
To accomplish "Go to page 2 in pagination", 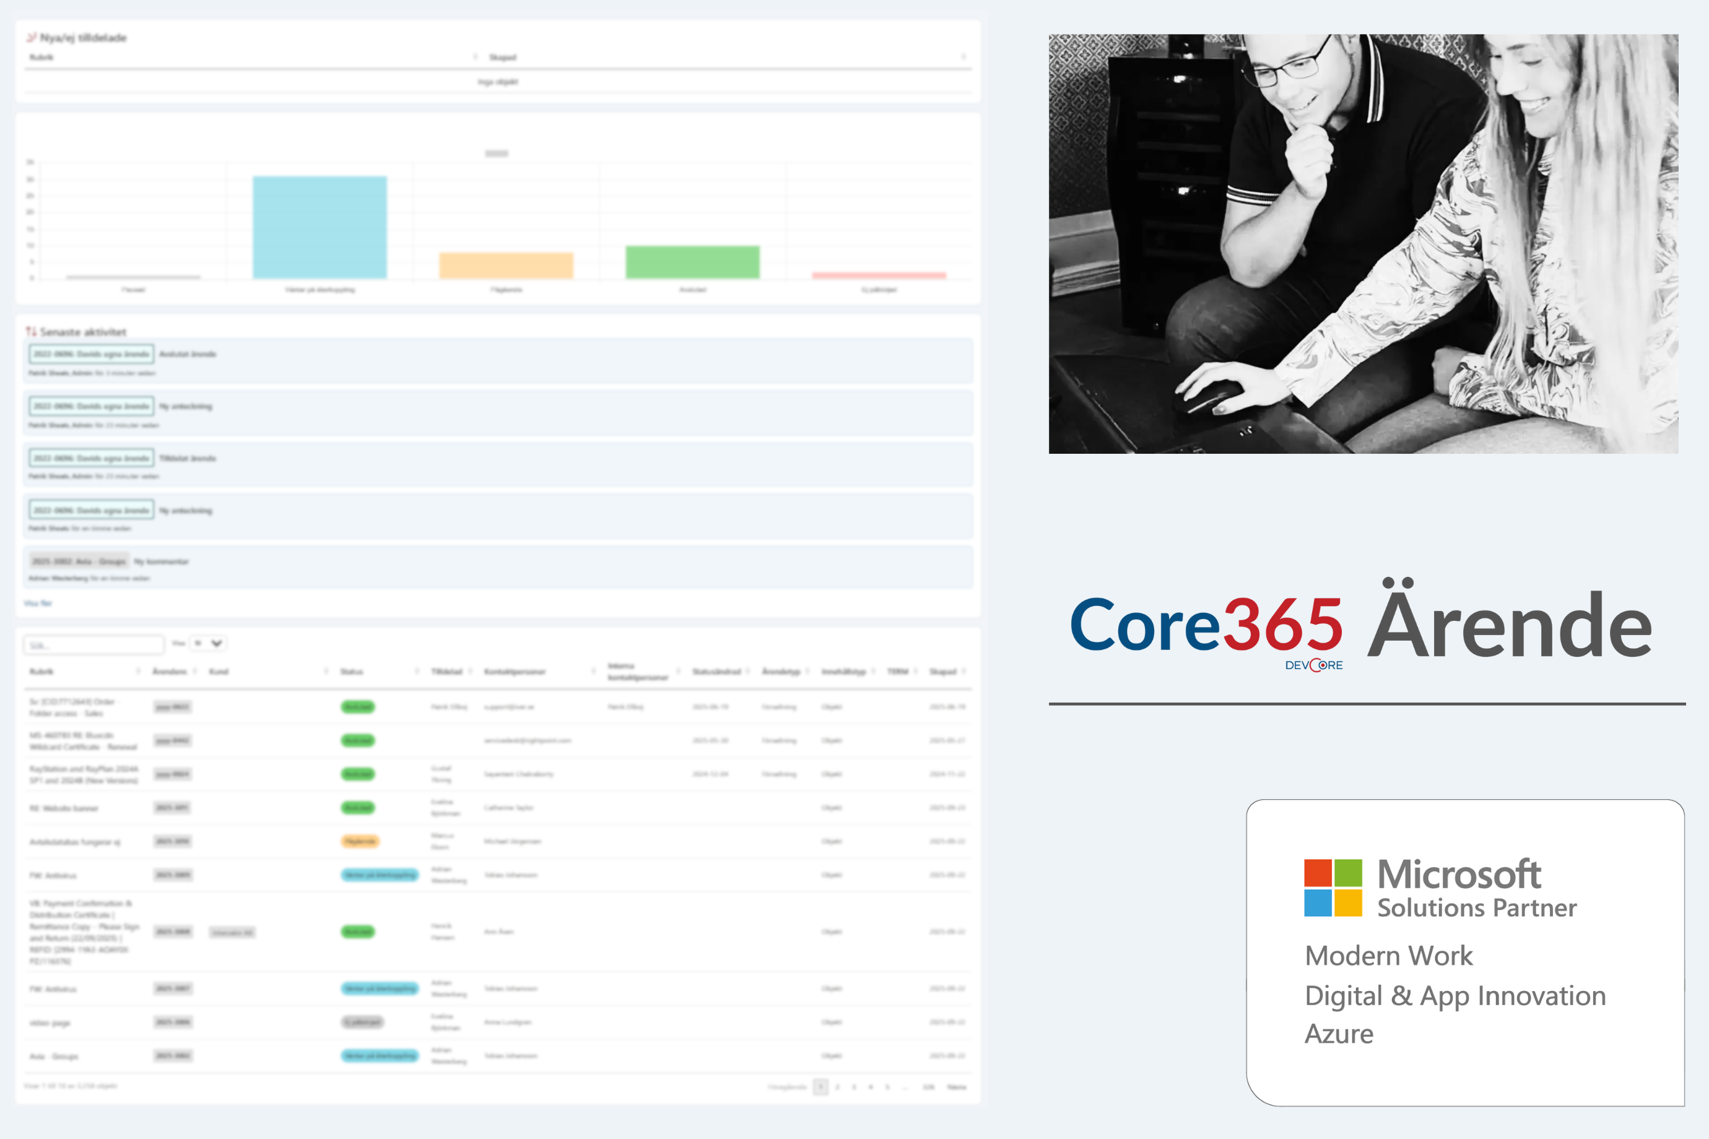I will tap(837, 1087).
